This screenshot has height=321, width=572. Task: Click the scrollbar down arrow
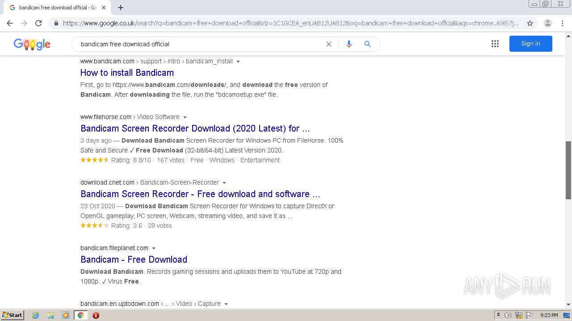pyautogui.click(x=568, y=305)
